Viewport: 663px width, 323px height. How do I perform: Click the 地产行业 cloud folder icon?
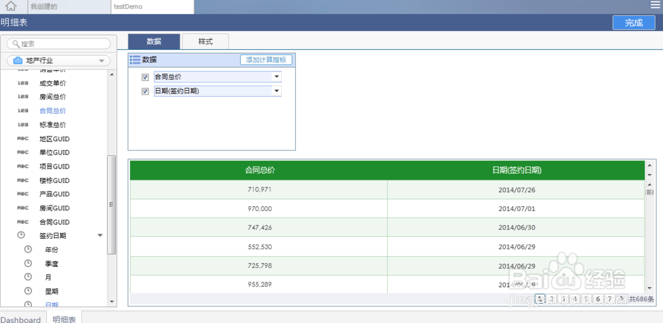[18, 61]
